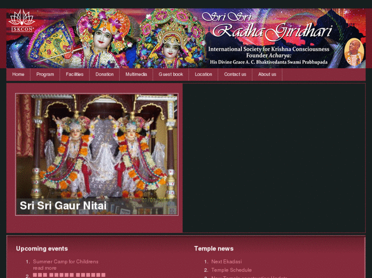View the Location page
The width and height of the screenshot is (372, 278).
click(203, 74)
